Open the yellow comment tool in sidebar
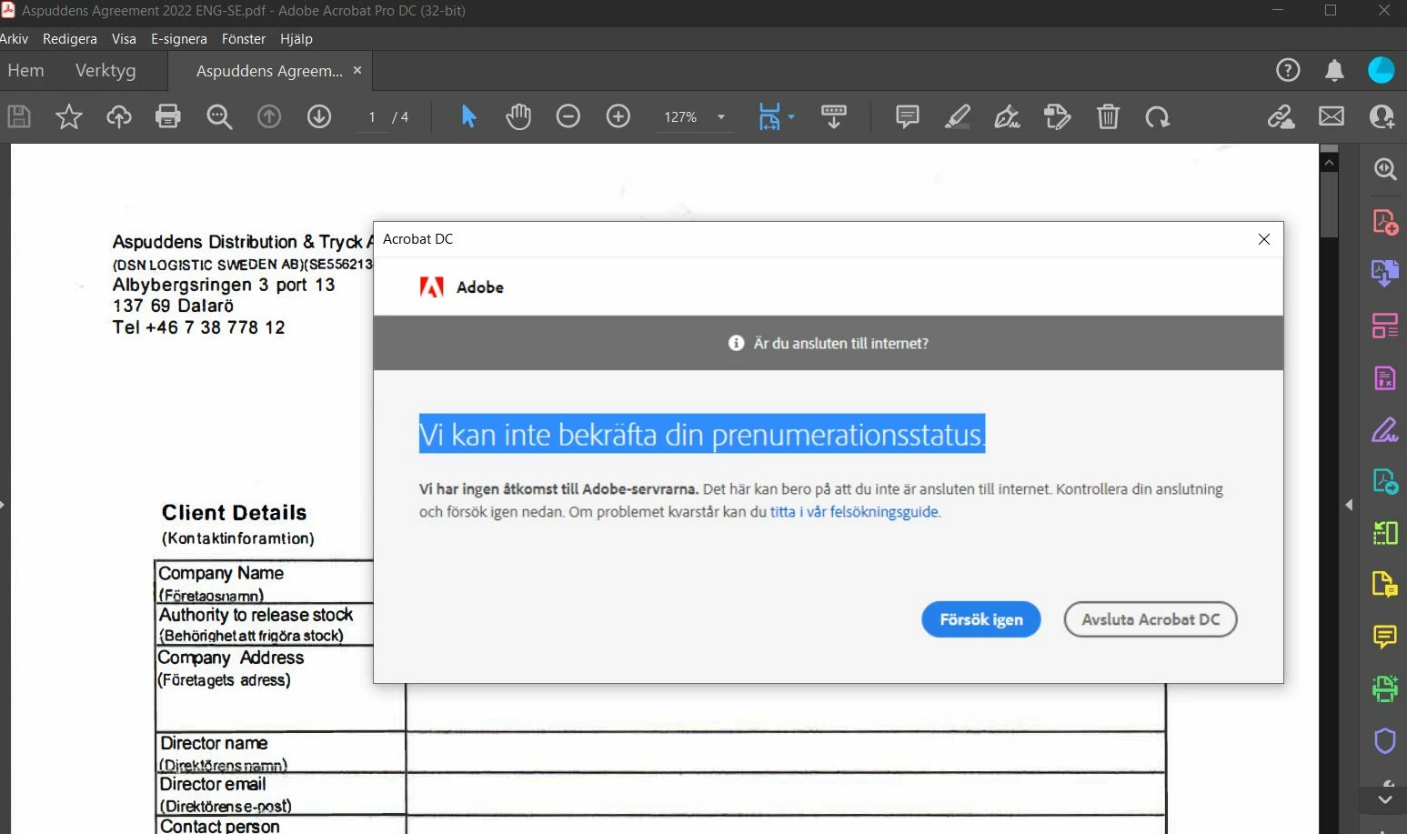This screenshot has width=1407, height=834. [x=1385, y=637]
